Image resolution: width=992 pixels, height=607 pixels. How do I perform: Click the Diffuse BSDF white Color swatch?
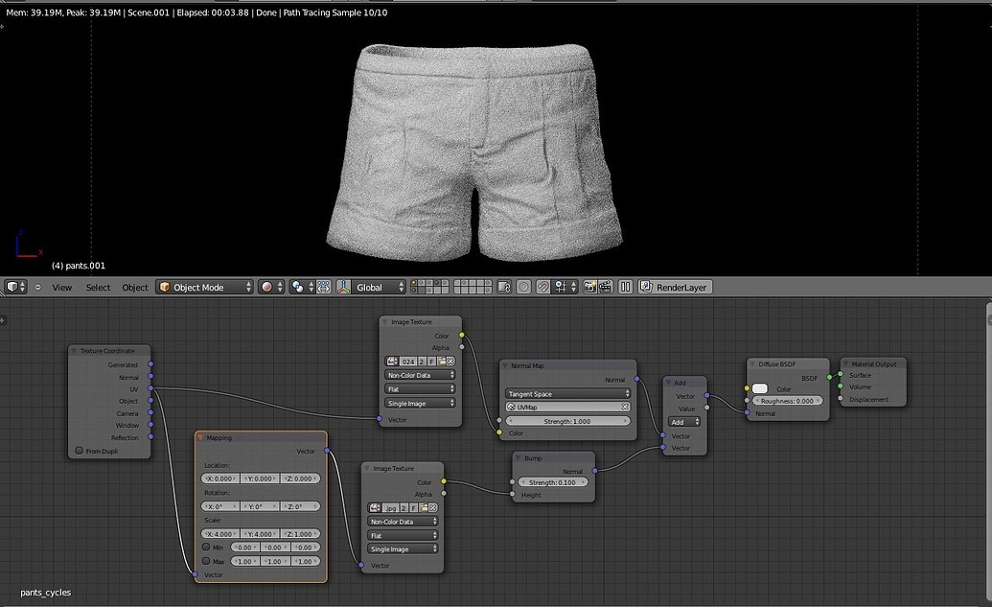tap(760, 388)
